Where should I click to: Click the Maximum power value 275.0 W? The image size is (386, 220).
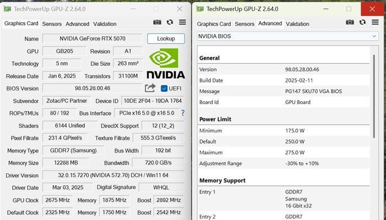(x=295, y=153)
